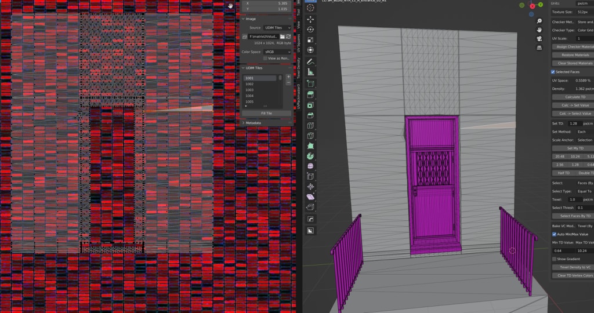Viewport: 594px width, 313px height.
Task: Switch perspective/orthographic grid icon
Action: point(539,48)
